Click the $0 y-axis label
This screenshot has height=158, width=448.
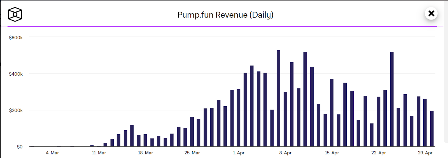pos(20,147)
